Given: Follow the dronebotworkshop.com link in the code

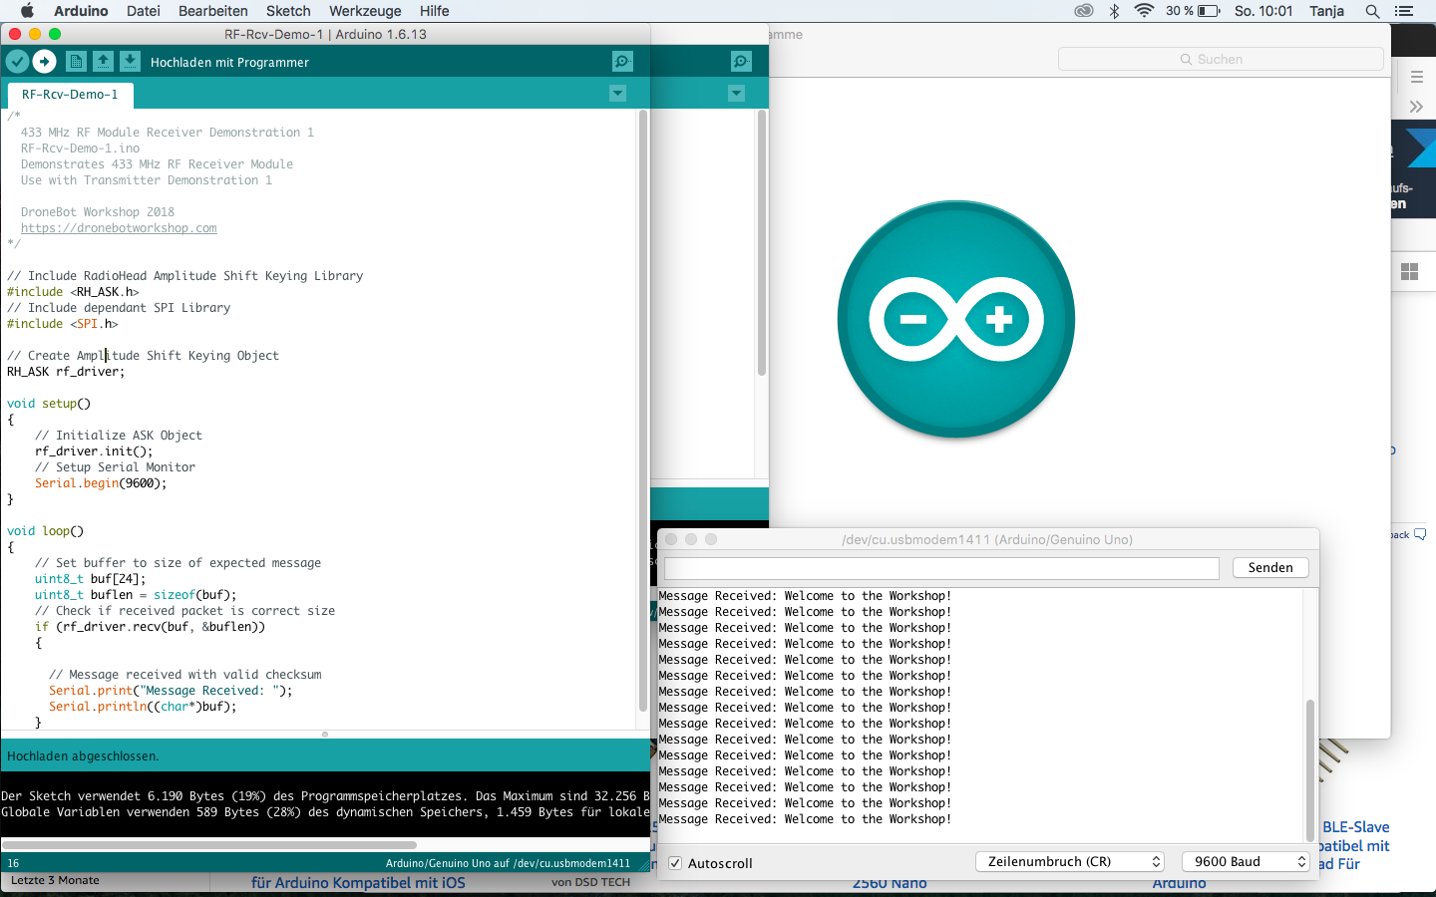Looking at the screenshot, I should click(x=119, y=228).
